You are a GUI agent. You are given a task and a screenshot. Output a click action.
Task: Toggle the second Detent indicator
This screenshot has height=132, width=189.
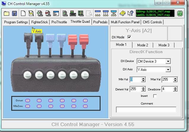(39, 100)
